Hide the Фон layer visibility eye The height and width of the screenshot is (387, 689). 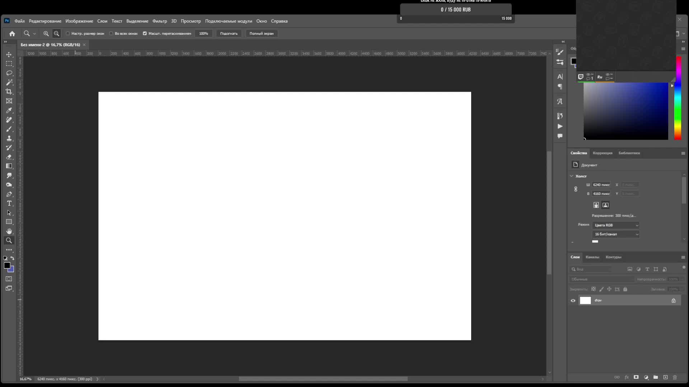[x=573, y=301]
